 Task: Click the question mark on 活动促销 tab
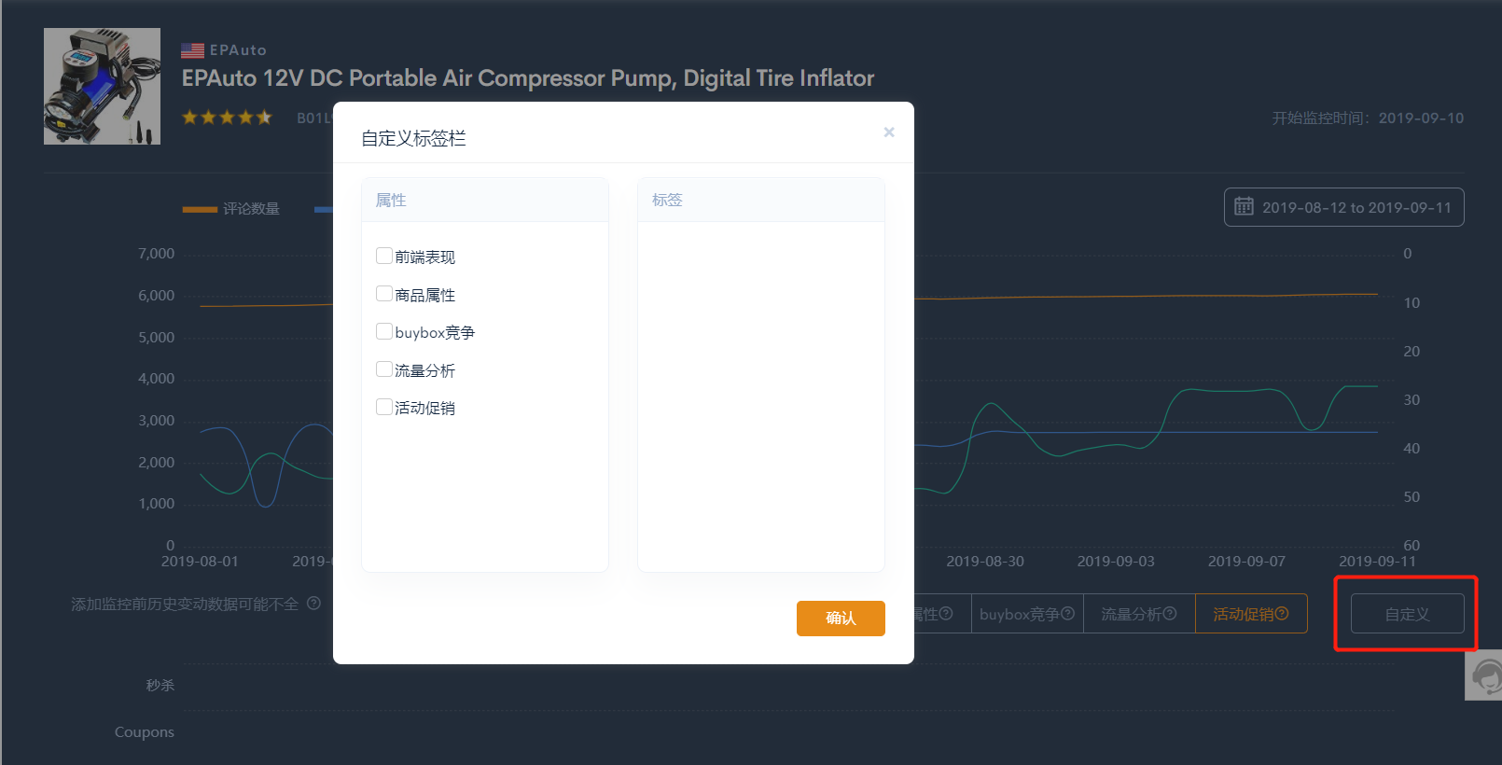(1282, 613)
